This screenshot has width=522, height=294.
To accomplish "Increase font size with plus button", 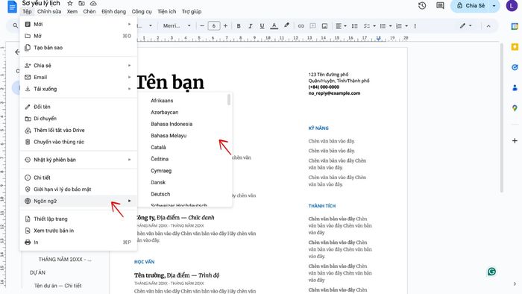I will pyautogui.click(x=225, y=25).
